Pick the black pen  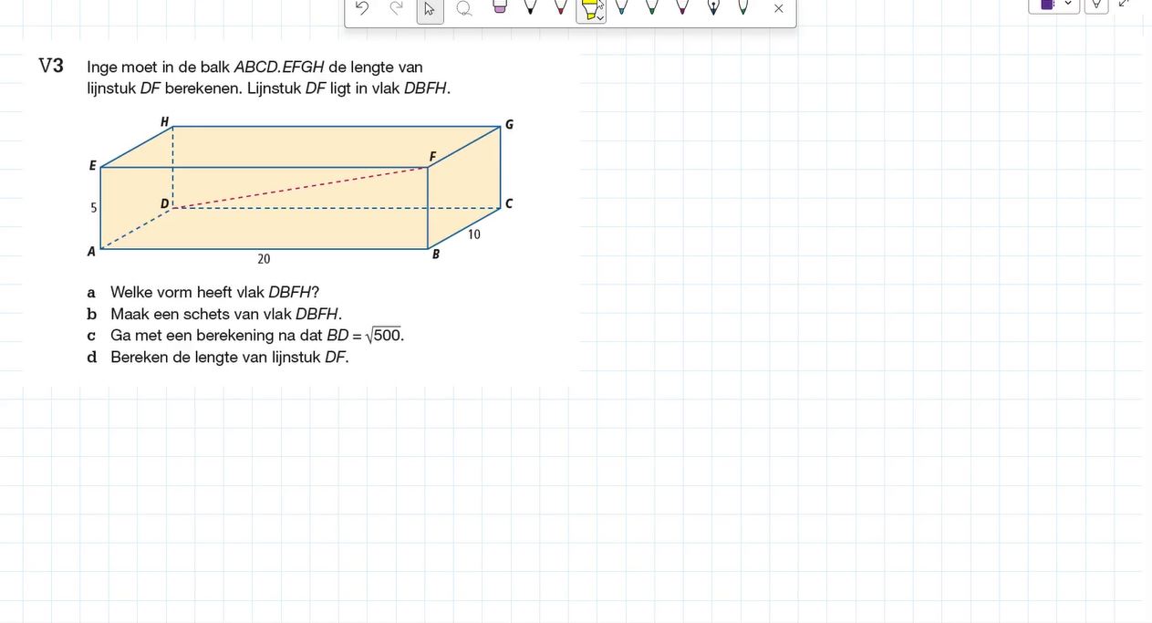[x=530, y=7]
